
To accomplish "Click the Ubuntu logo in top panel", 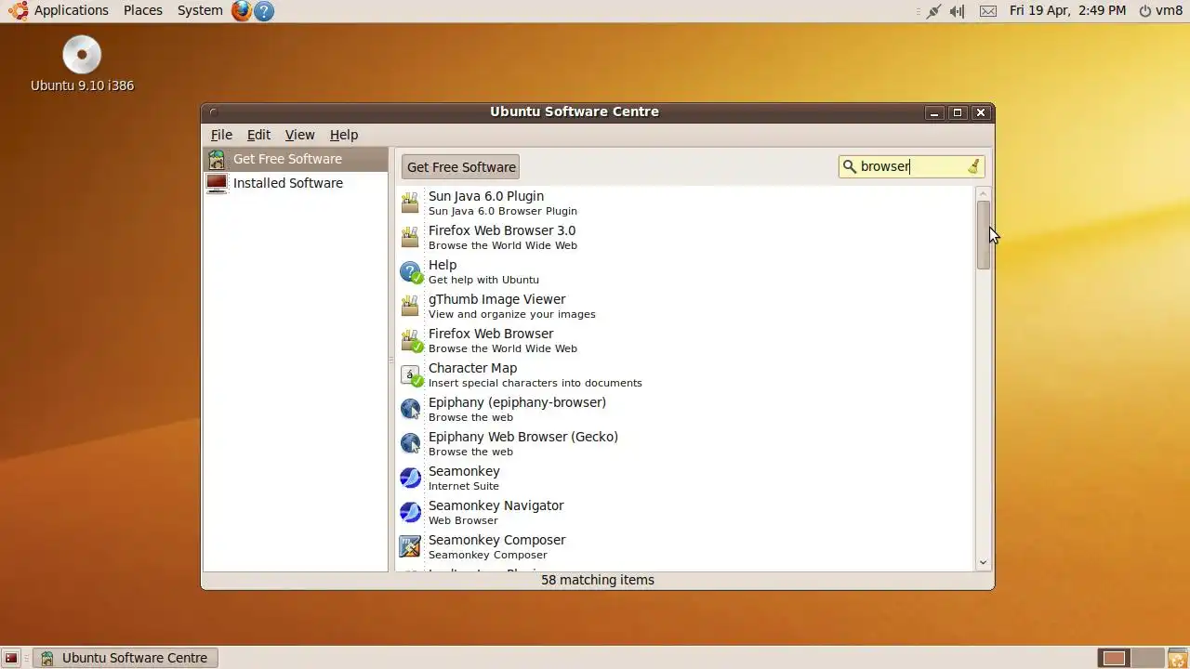I will 18,11.
